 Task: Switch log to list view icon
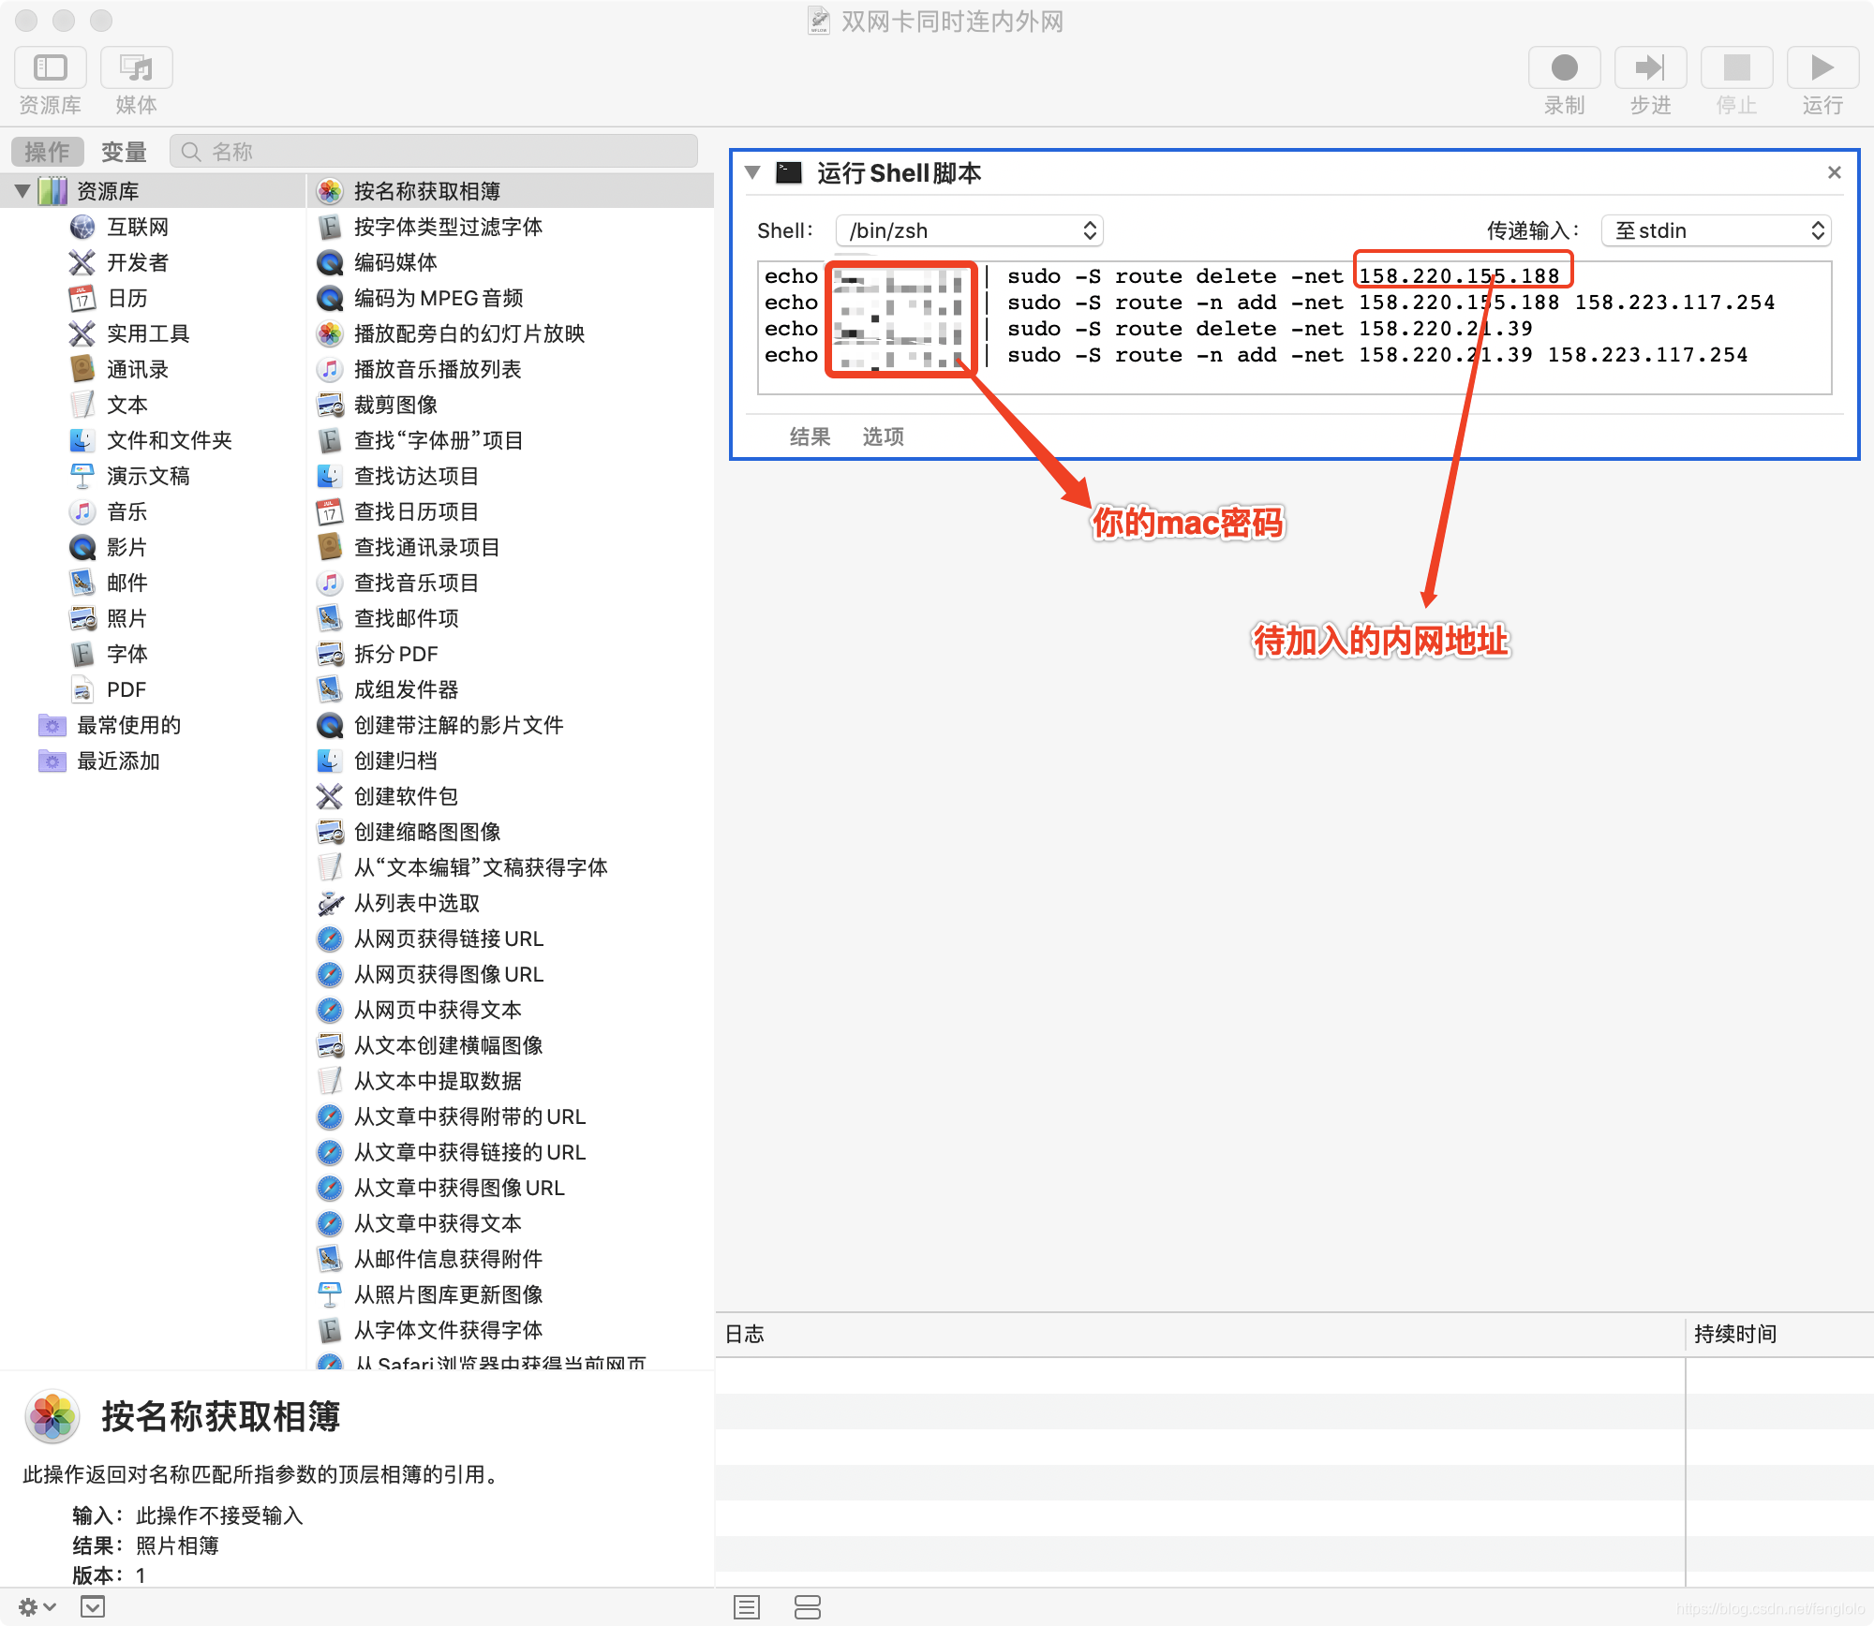[x=747, y=1607]
